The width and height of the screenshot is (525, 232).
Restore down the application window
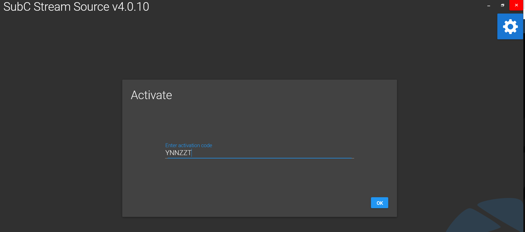tap(502, 5)
